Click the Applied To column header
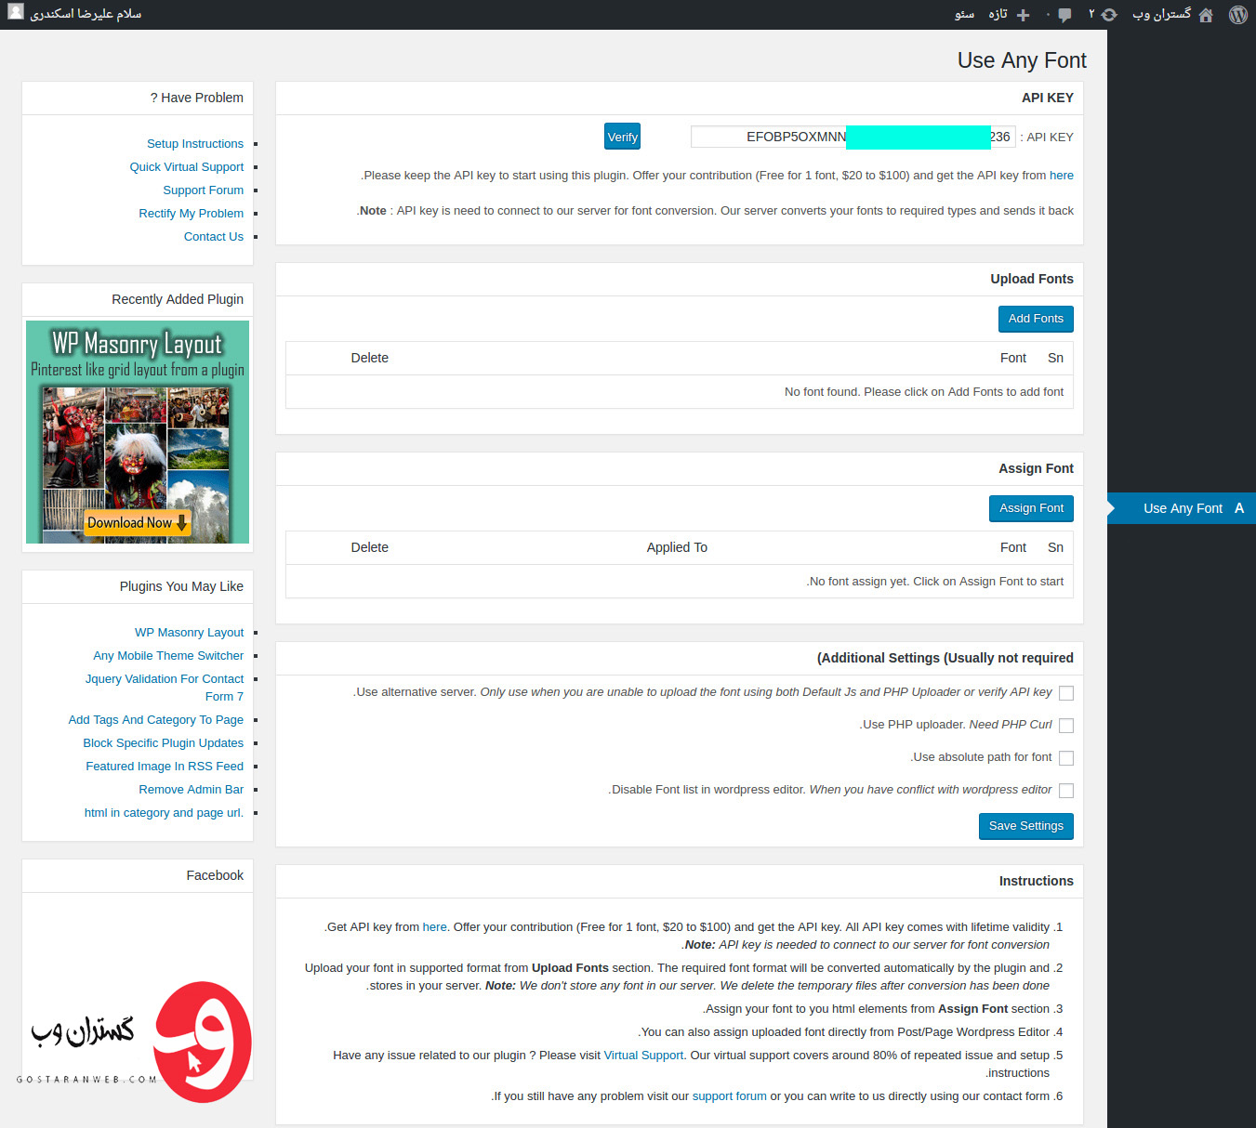Image resolution: width=1256 pixels, height=1128 pixels. coord(677,548)
